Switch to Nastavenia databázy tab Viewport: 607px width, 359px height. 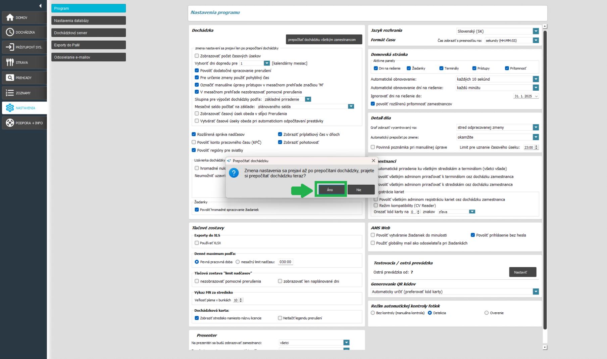pos(89,20)
